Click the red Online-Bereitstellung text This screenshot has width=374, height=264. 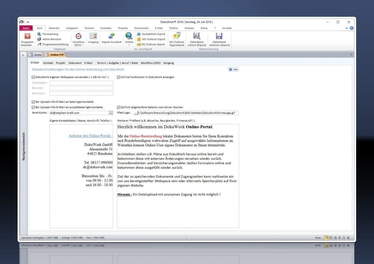(146, 136)
